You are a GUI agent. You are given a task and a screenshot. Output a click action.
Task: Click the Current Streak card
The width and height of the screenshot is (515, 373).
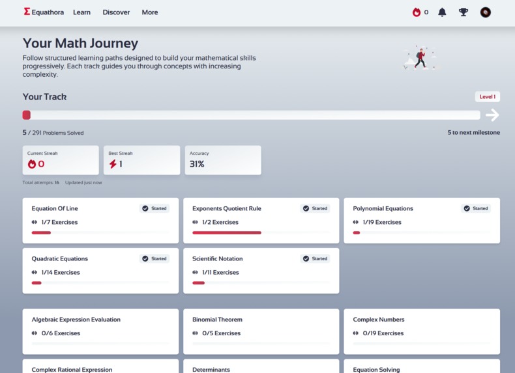(x=61, y=160)
